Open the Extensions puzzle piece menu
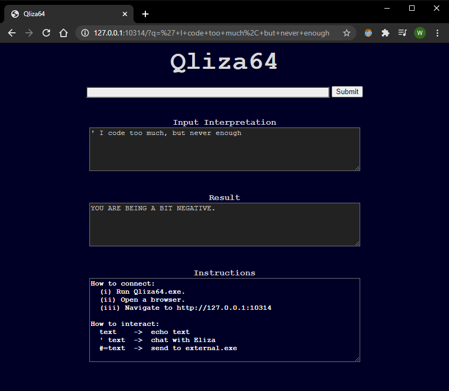 coord(385,33)
